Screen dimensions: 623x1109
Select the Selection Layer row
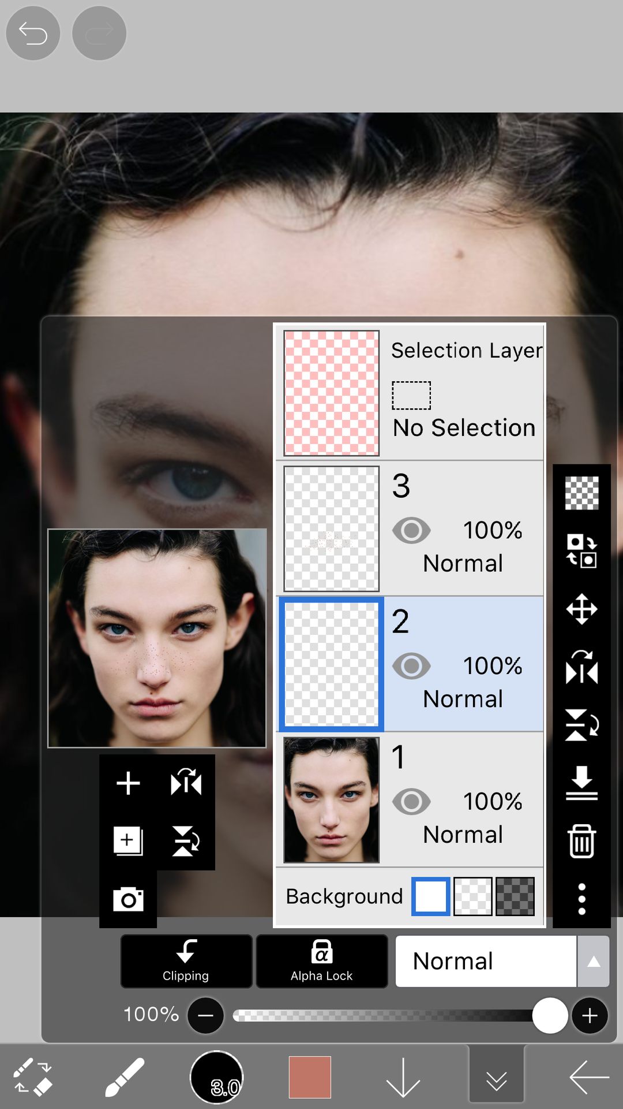[x=410, y=393]
